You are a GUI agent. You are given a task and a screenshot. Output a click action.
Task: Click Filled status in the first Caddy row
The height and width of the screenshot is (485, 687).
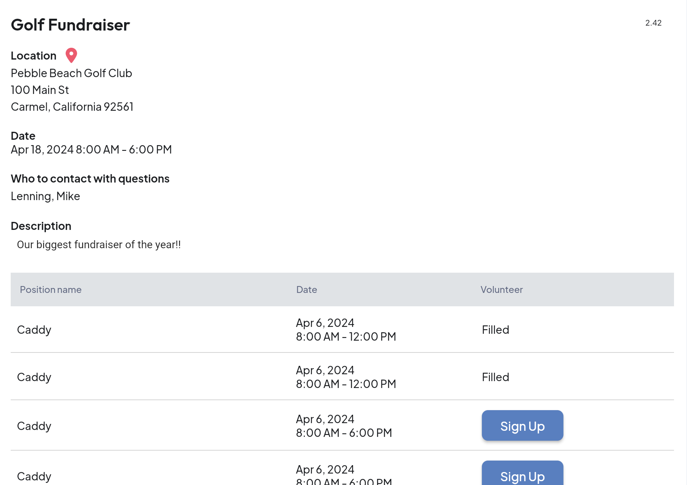[x=495, y=330]
